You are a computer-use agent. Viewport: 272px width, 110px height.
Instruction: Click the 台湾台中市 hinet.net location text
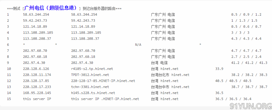[170, 87]
